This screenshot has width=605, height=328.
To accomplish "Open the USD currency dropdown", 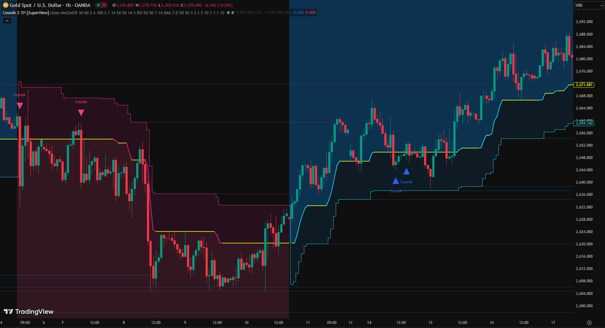I will point(589,5).
